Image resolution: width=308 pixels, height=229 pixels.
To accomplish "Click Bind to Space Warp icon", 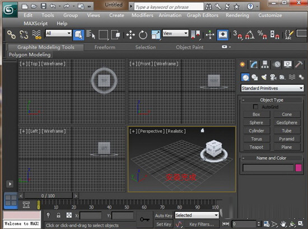I will click(x=36, y=35).
